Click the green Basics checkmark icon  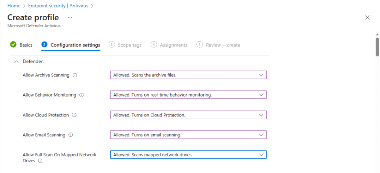point(13,45)
